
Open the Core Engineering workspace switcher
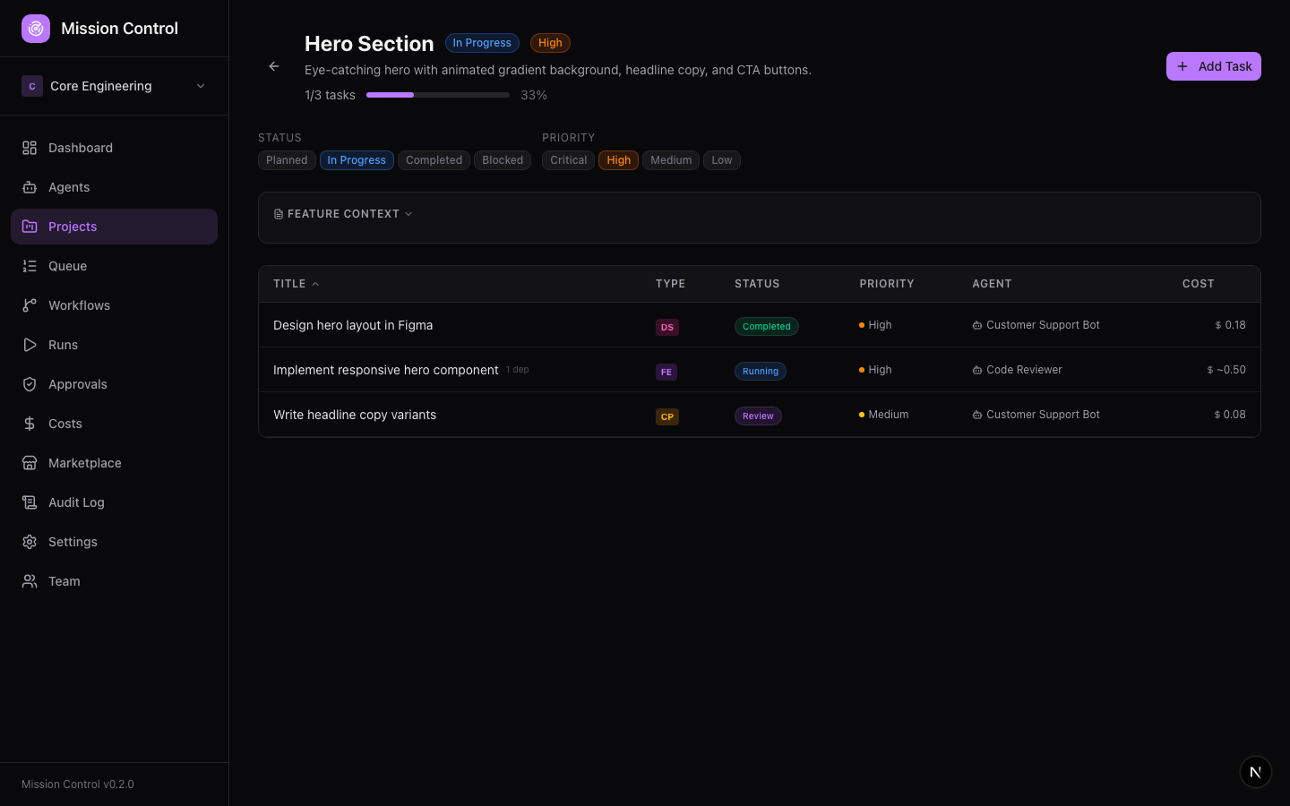114,86
